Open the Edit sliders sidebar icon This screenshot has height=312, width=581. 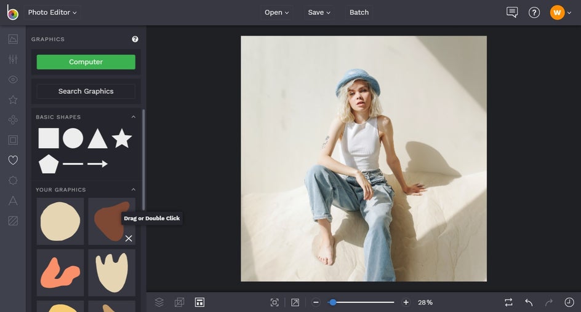click(13, 59)
